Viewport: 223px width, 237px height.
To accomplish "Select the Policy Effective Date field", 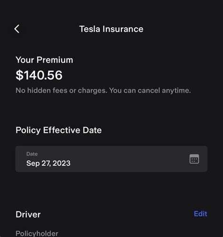I will 111,159.
